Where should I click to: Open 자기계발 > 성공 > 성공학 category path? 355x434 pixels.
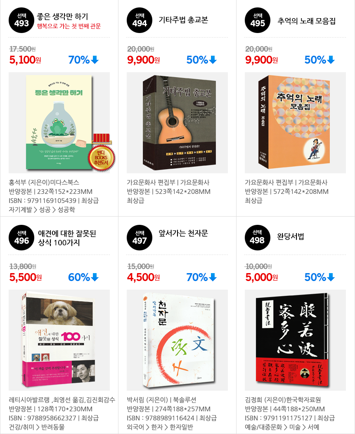point(42,210)
